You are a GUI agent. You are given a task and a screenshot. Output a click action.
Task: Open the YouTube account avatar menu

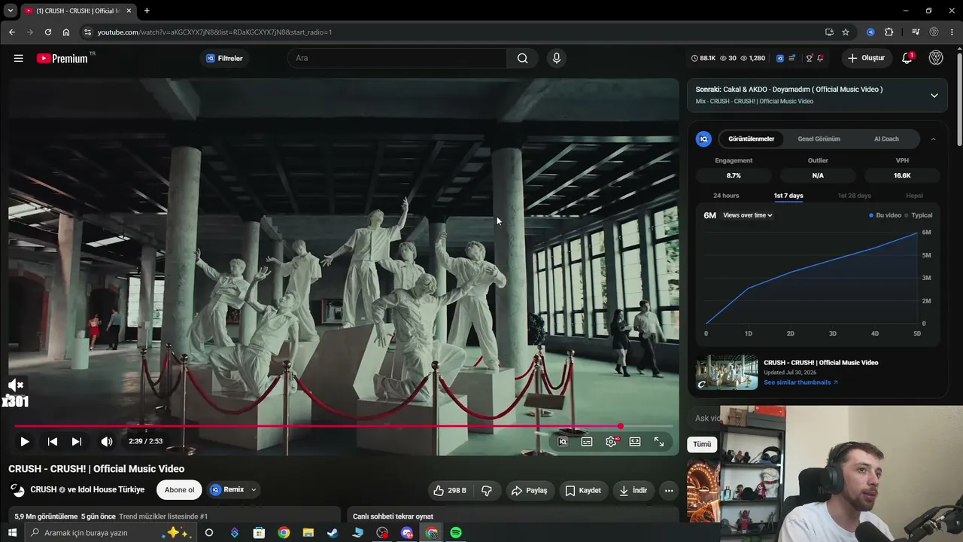pos(936,58)
